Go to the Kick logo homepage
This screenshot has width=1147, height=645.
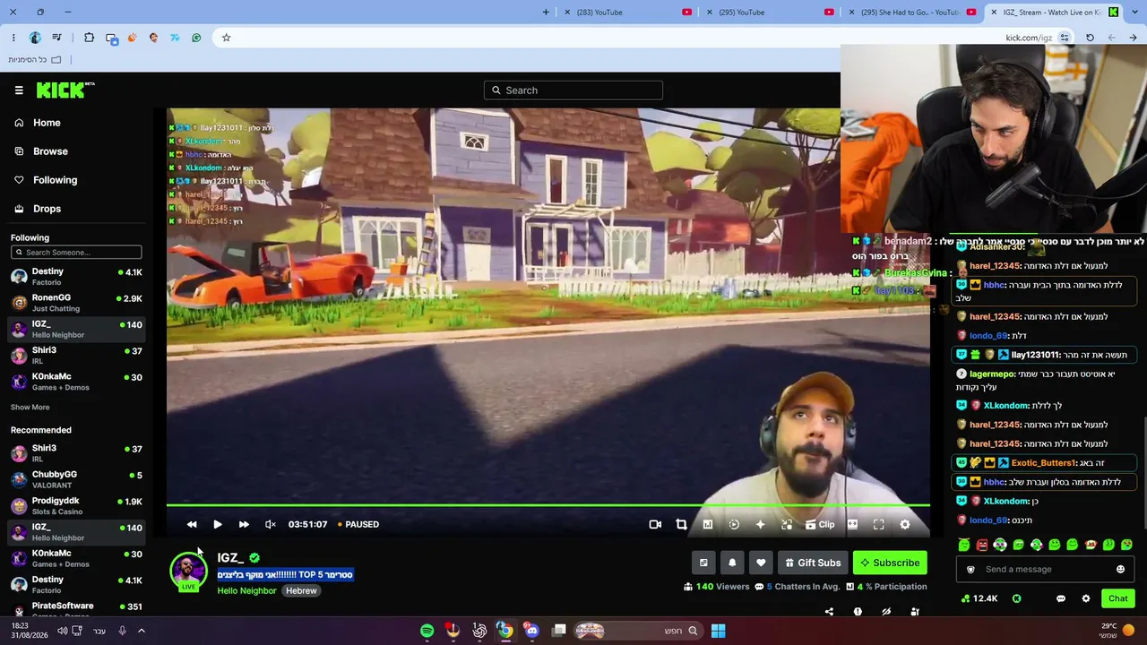[x=65, y=90]
